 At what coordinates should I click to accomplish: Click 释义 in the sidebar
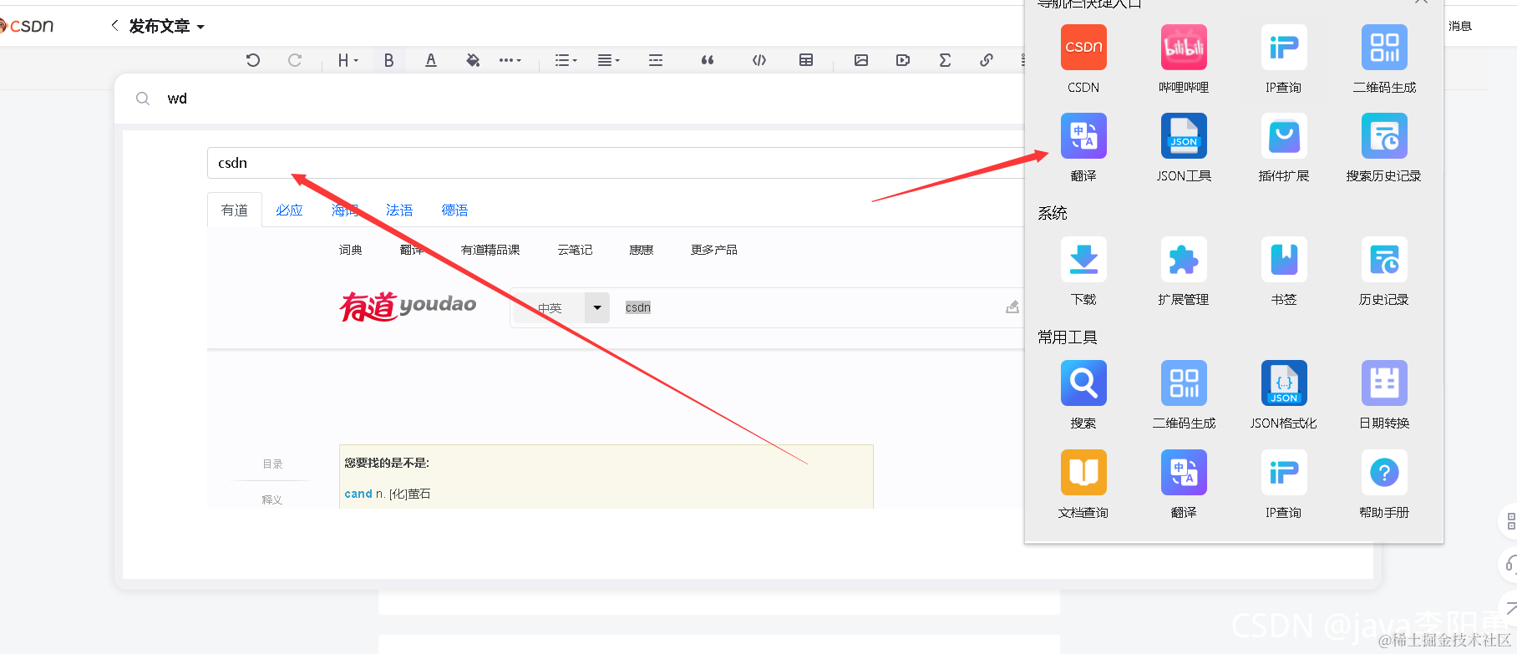pyautogui.click(x=272, y=499)
